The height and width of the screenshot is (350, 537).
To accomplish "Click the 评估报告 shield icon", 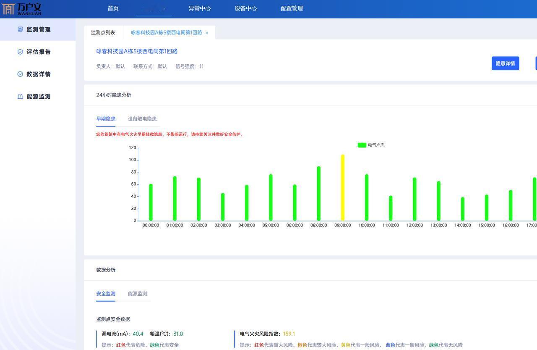I will coord(20,52).
